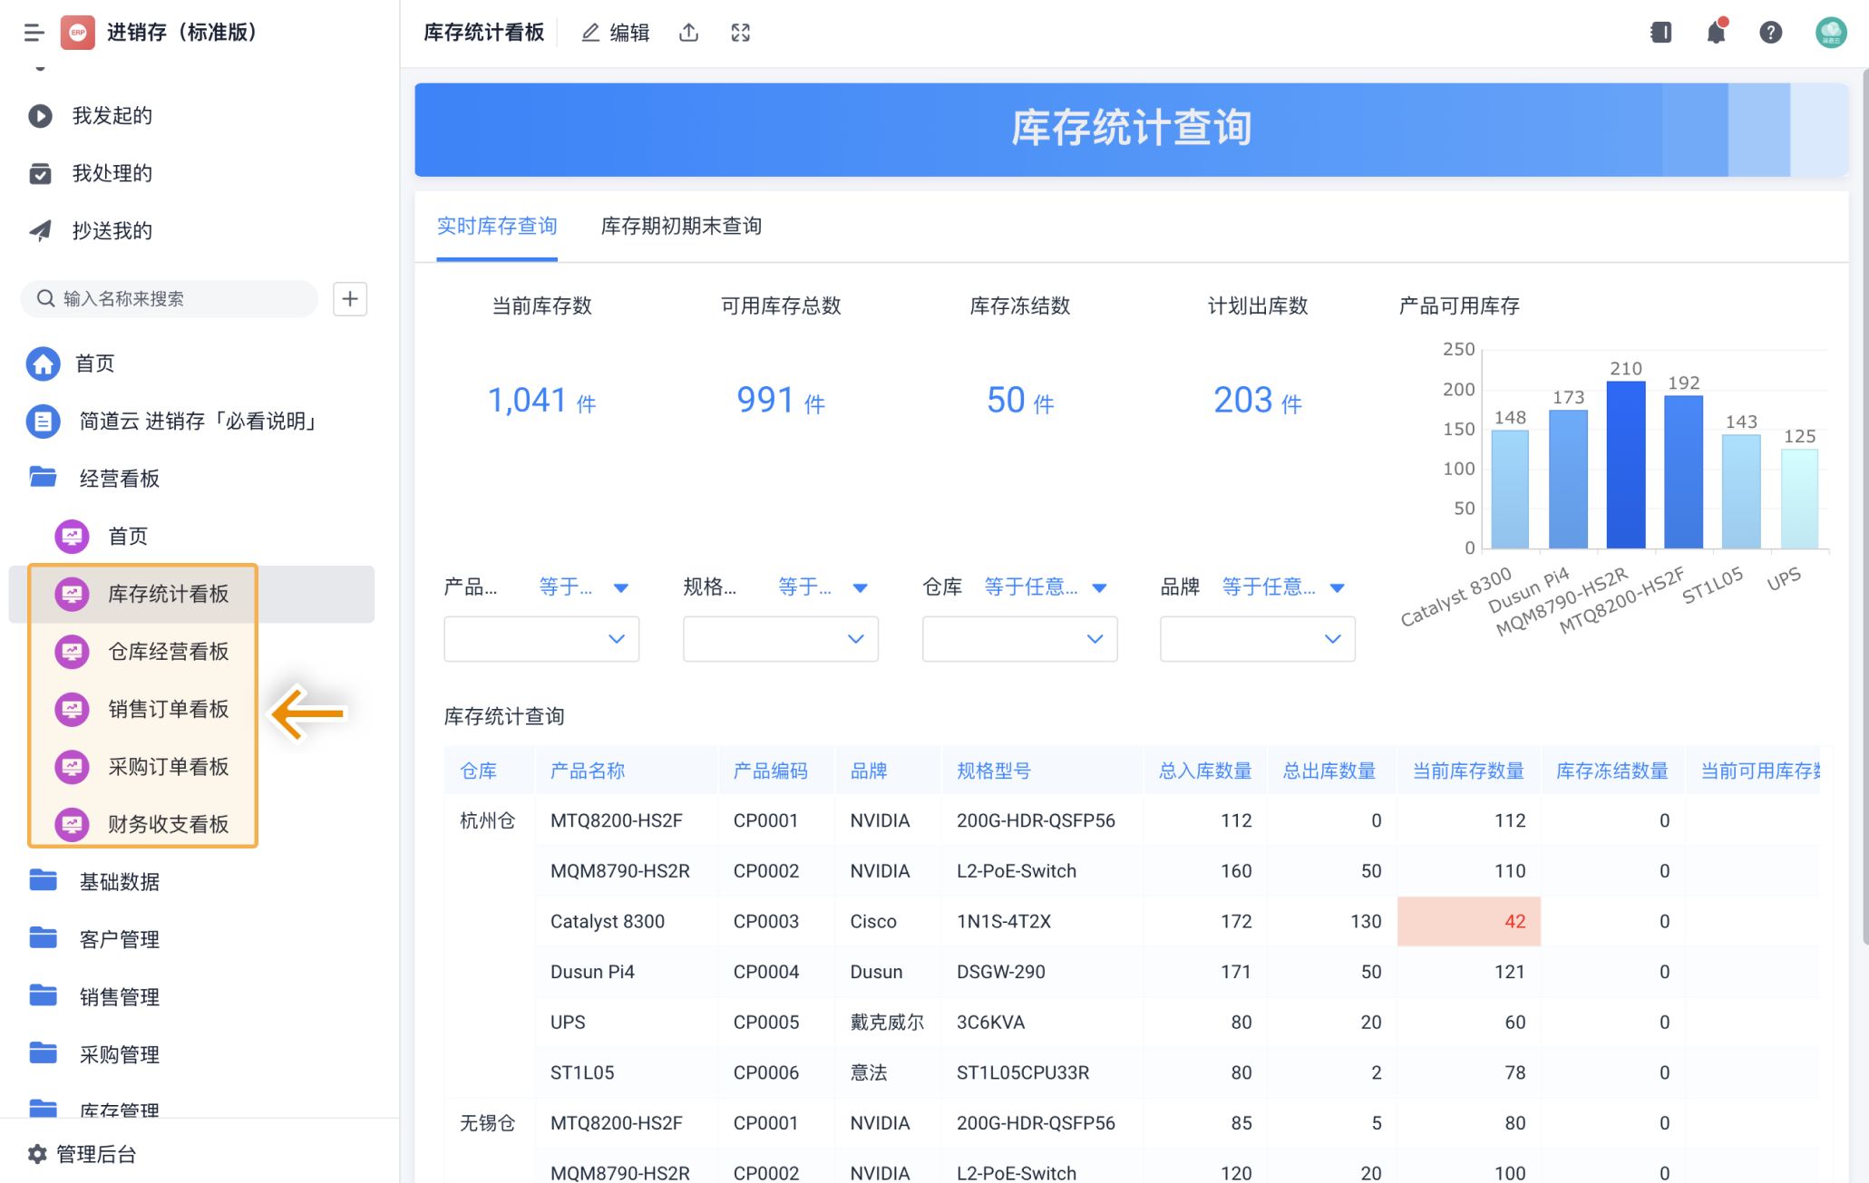Click the fullscreen expand icon
Image resolution: width=1869 pixels, height=1183 pixels.
740,33
